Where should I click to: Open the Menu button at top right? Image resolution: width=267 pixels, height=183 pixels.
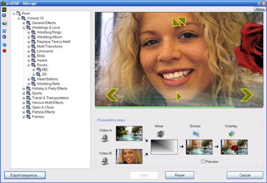point(260,9)
